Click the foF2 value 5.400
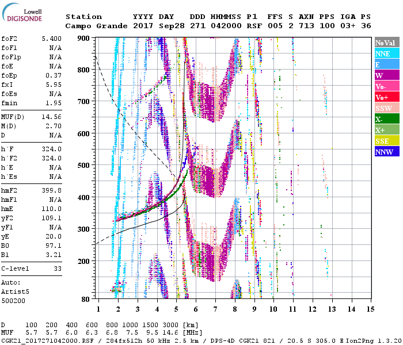 [51, 39]
